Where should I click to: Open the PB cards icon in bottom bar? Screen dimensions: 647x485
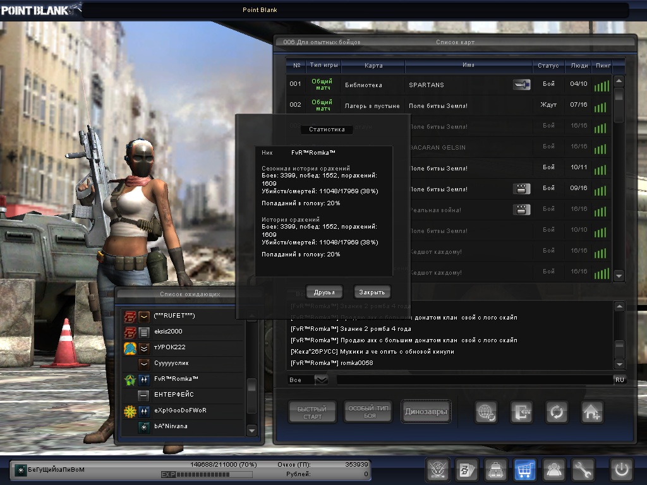[467, 469]
